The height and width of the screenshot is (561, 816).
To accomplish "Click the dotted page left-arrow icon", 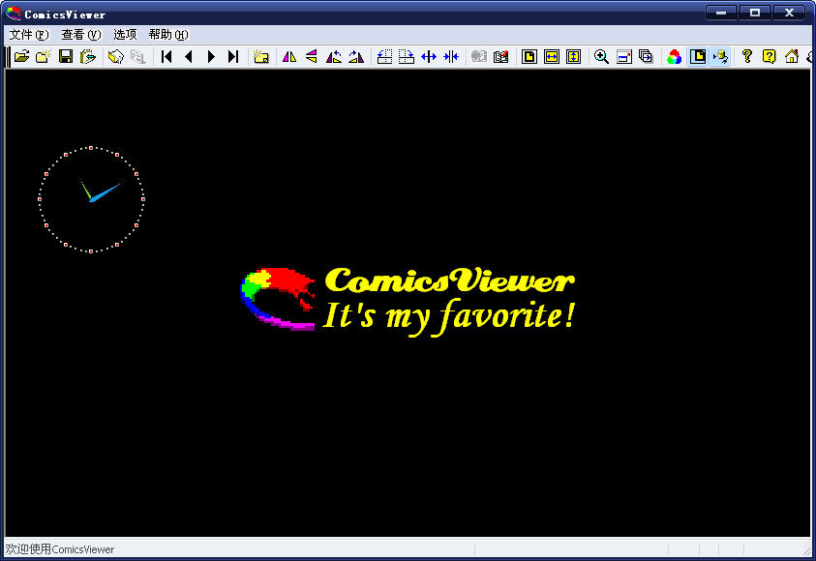I will tap(384, 56).
